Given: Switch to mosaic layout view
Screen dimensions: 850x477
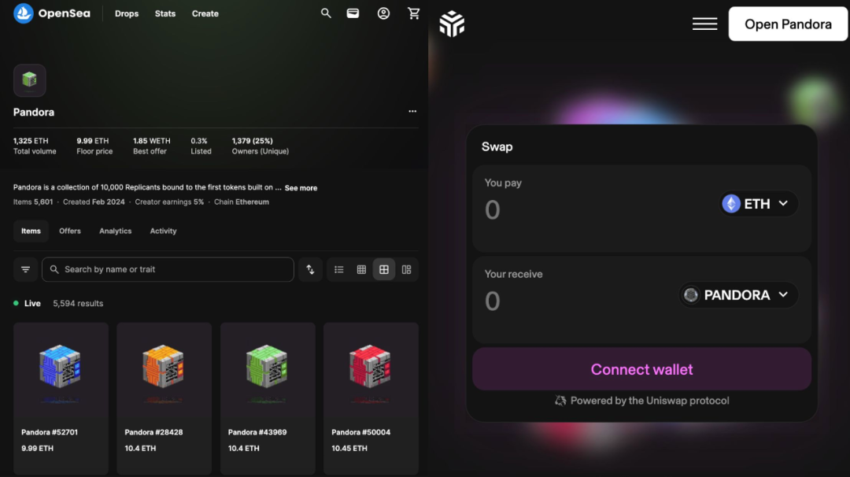Looking at the screenshot, I should [x=407, y=269].
